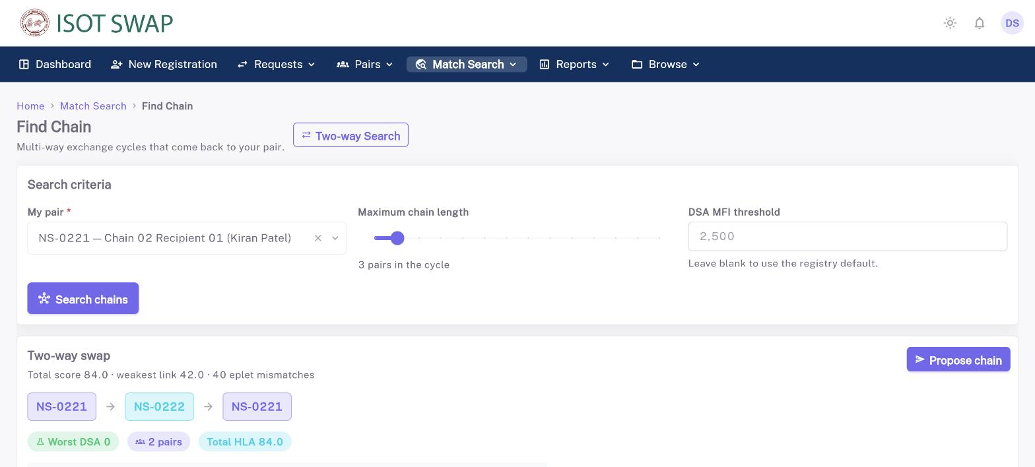Open the Pairs menu

click(365, 64)
